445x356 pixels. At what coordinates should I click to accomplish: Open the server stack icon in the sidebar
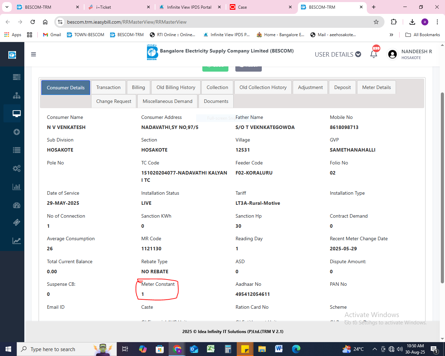pos(16,77)
